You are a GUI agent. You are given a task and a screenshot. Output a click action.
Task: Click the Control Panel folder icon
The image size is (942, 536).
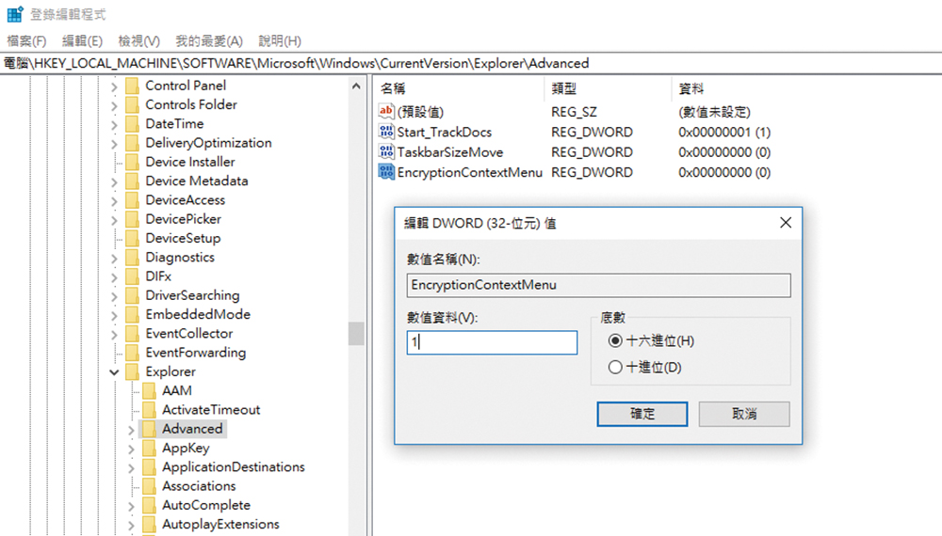click(x=132, y=86)
